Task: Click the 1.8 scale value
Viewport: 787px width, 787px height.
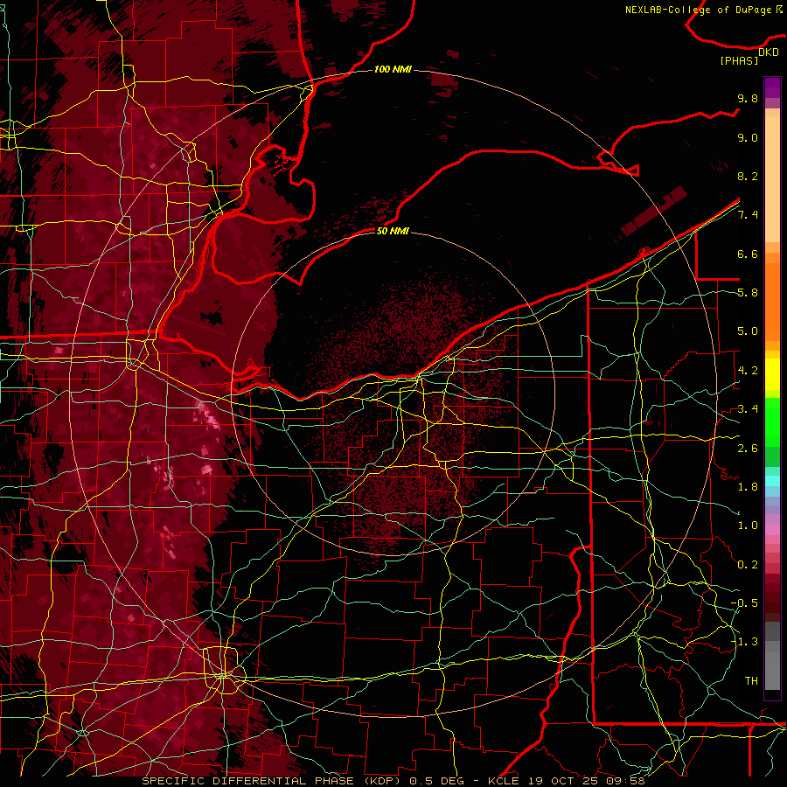Action: point(748,487)
